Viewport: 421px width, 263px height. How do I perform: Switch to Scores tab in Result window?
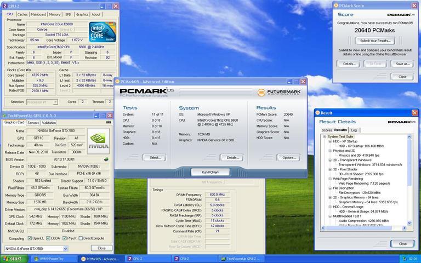tap(327, 130)
